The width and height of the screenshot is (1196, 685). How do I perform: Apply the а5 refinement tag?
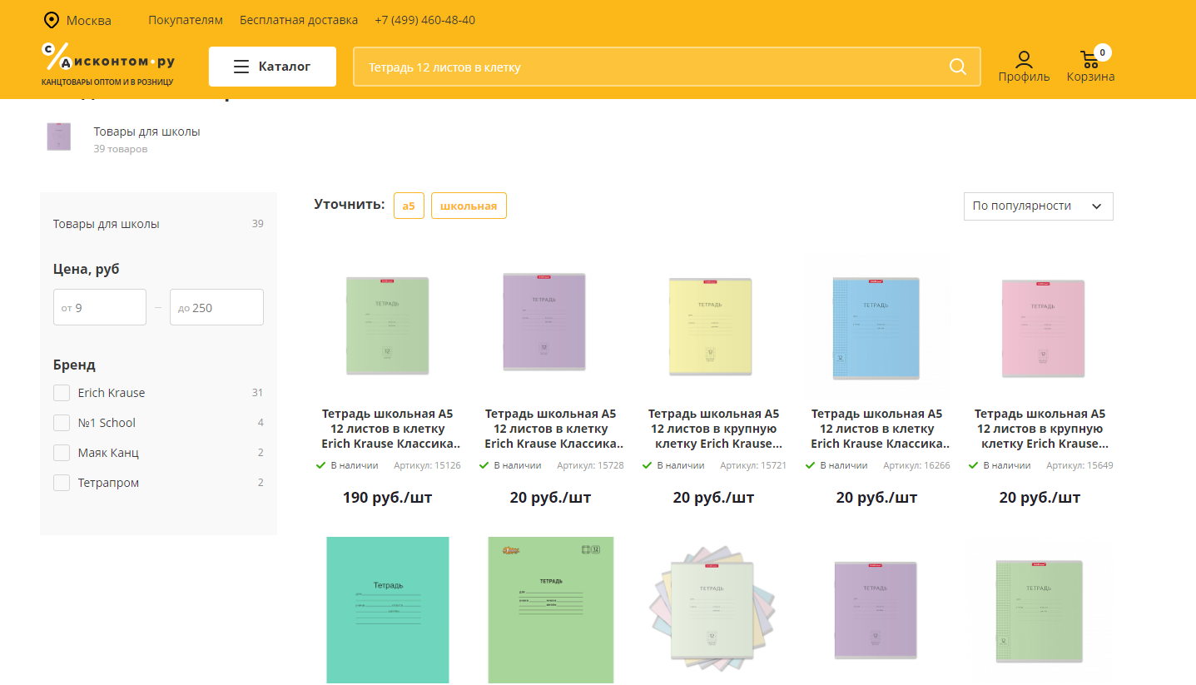point(409,206)
